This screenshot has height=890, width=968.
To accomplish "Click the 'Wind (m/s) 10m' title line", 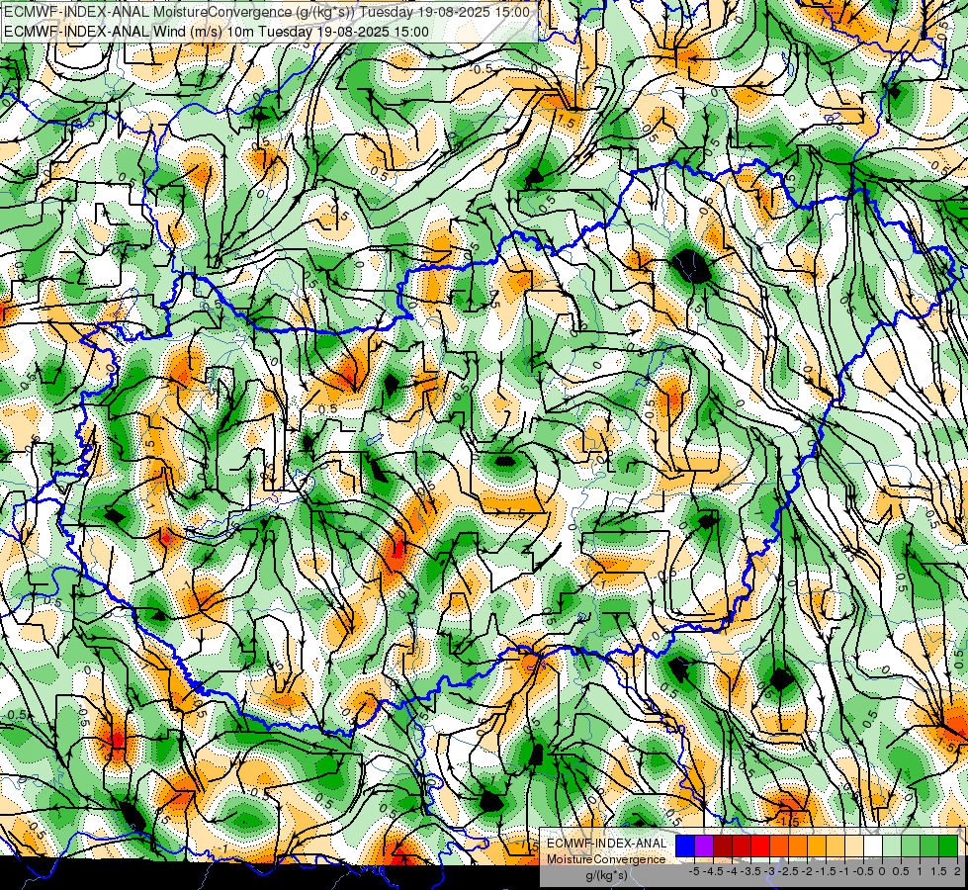I will pos(217,32).
